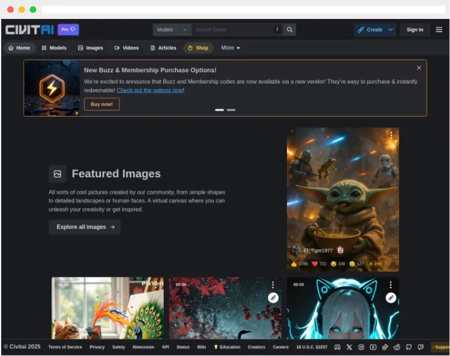Open Creators footer link
Screen dimensions: 450x356
(x=257, y=347)
